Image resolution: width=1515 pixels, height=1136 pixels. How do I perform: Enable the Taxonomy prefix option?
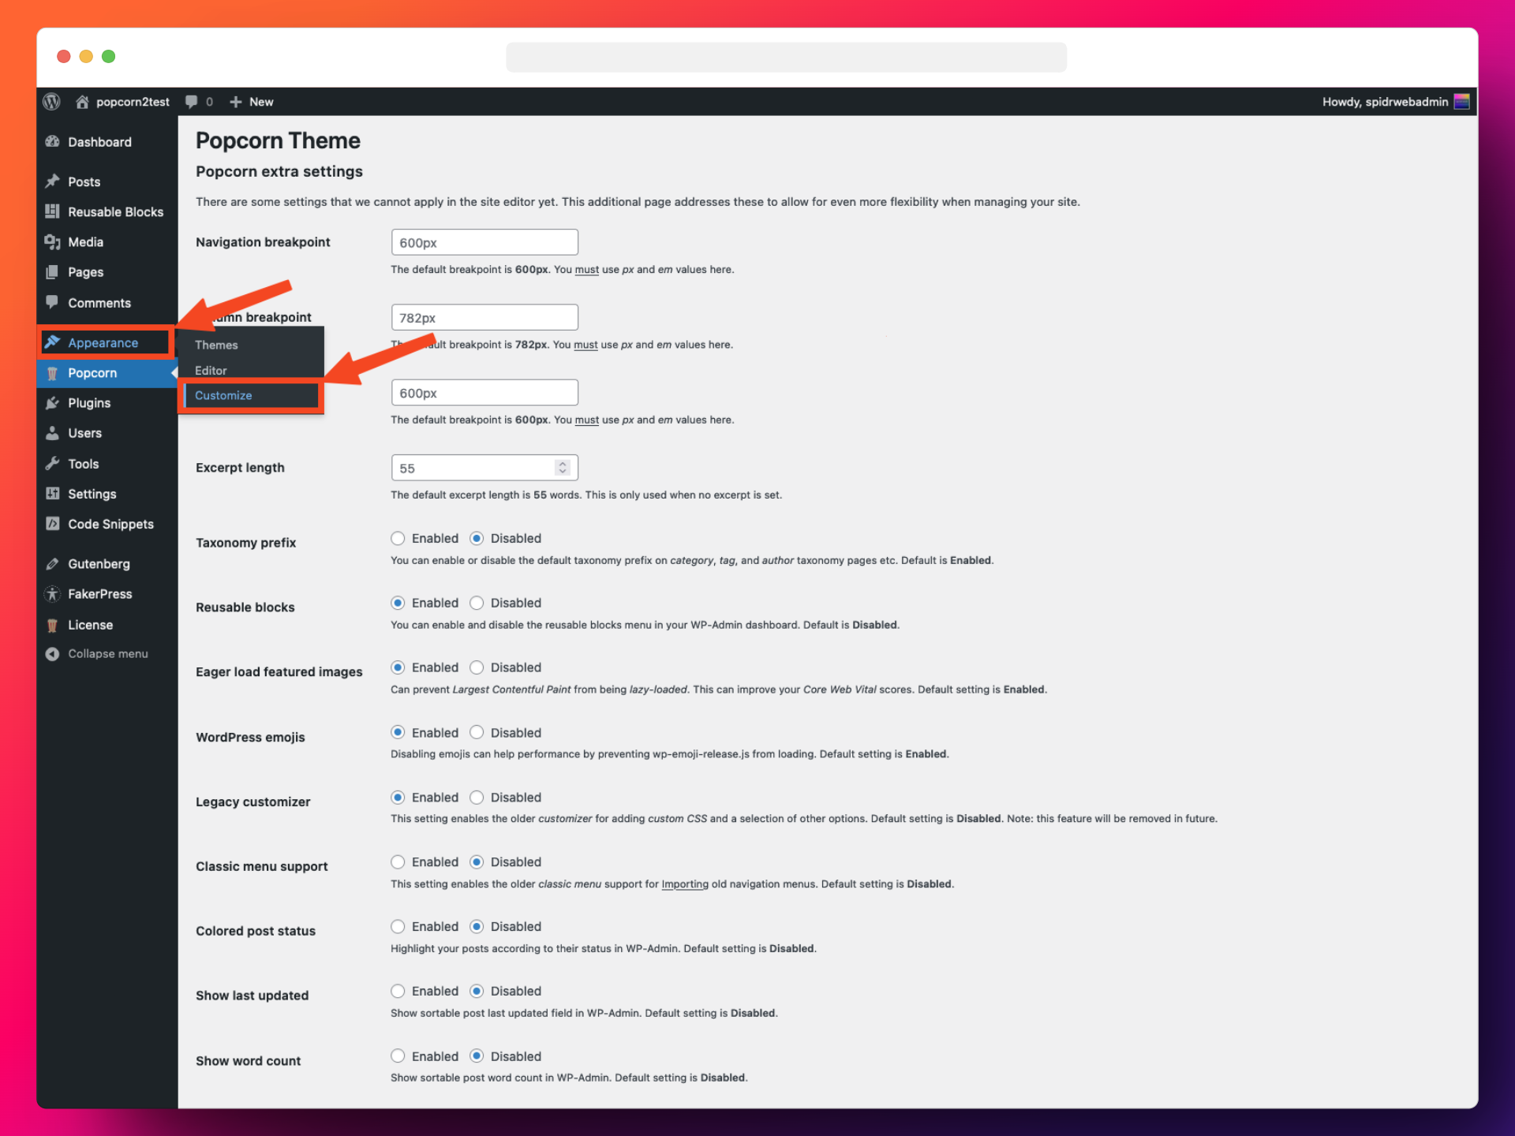[398, 538]
